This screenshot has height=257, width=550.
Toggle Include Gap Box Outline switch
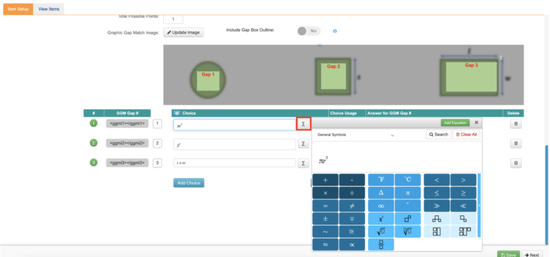(x=309, y=31)
